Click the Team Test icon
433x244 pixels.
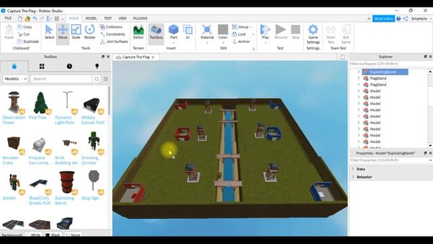click(x=331, y=35)
